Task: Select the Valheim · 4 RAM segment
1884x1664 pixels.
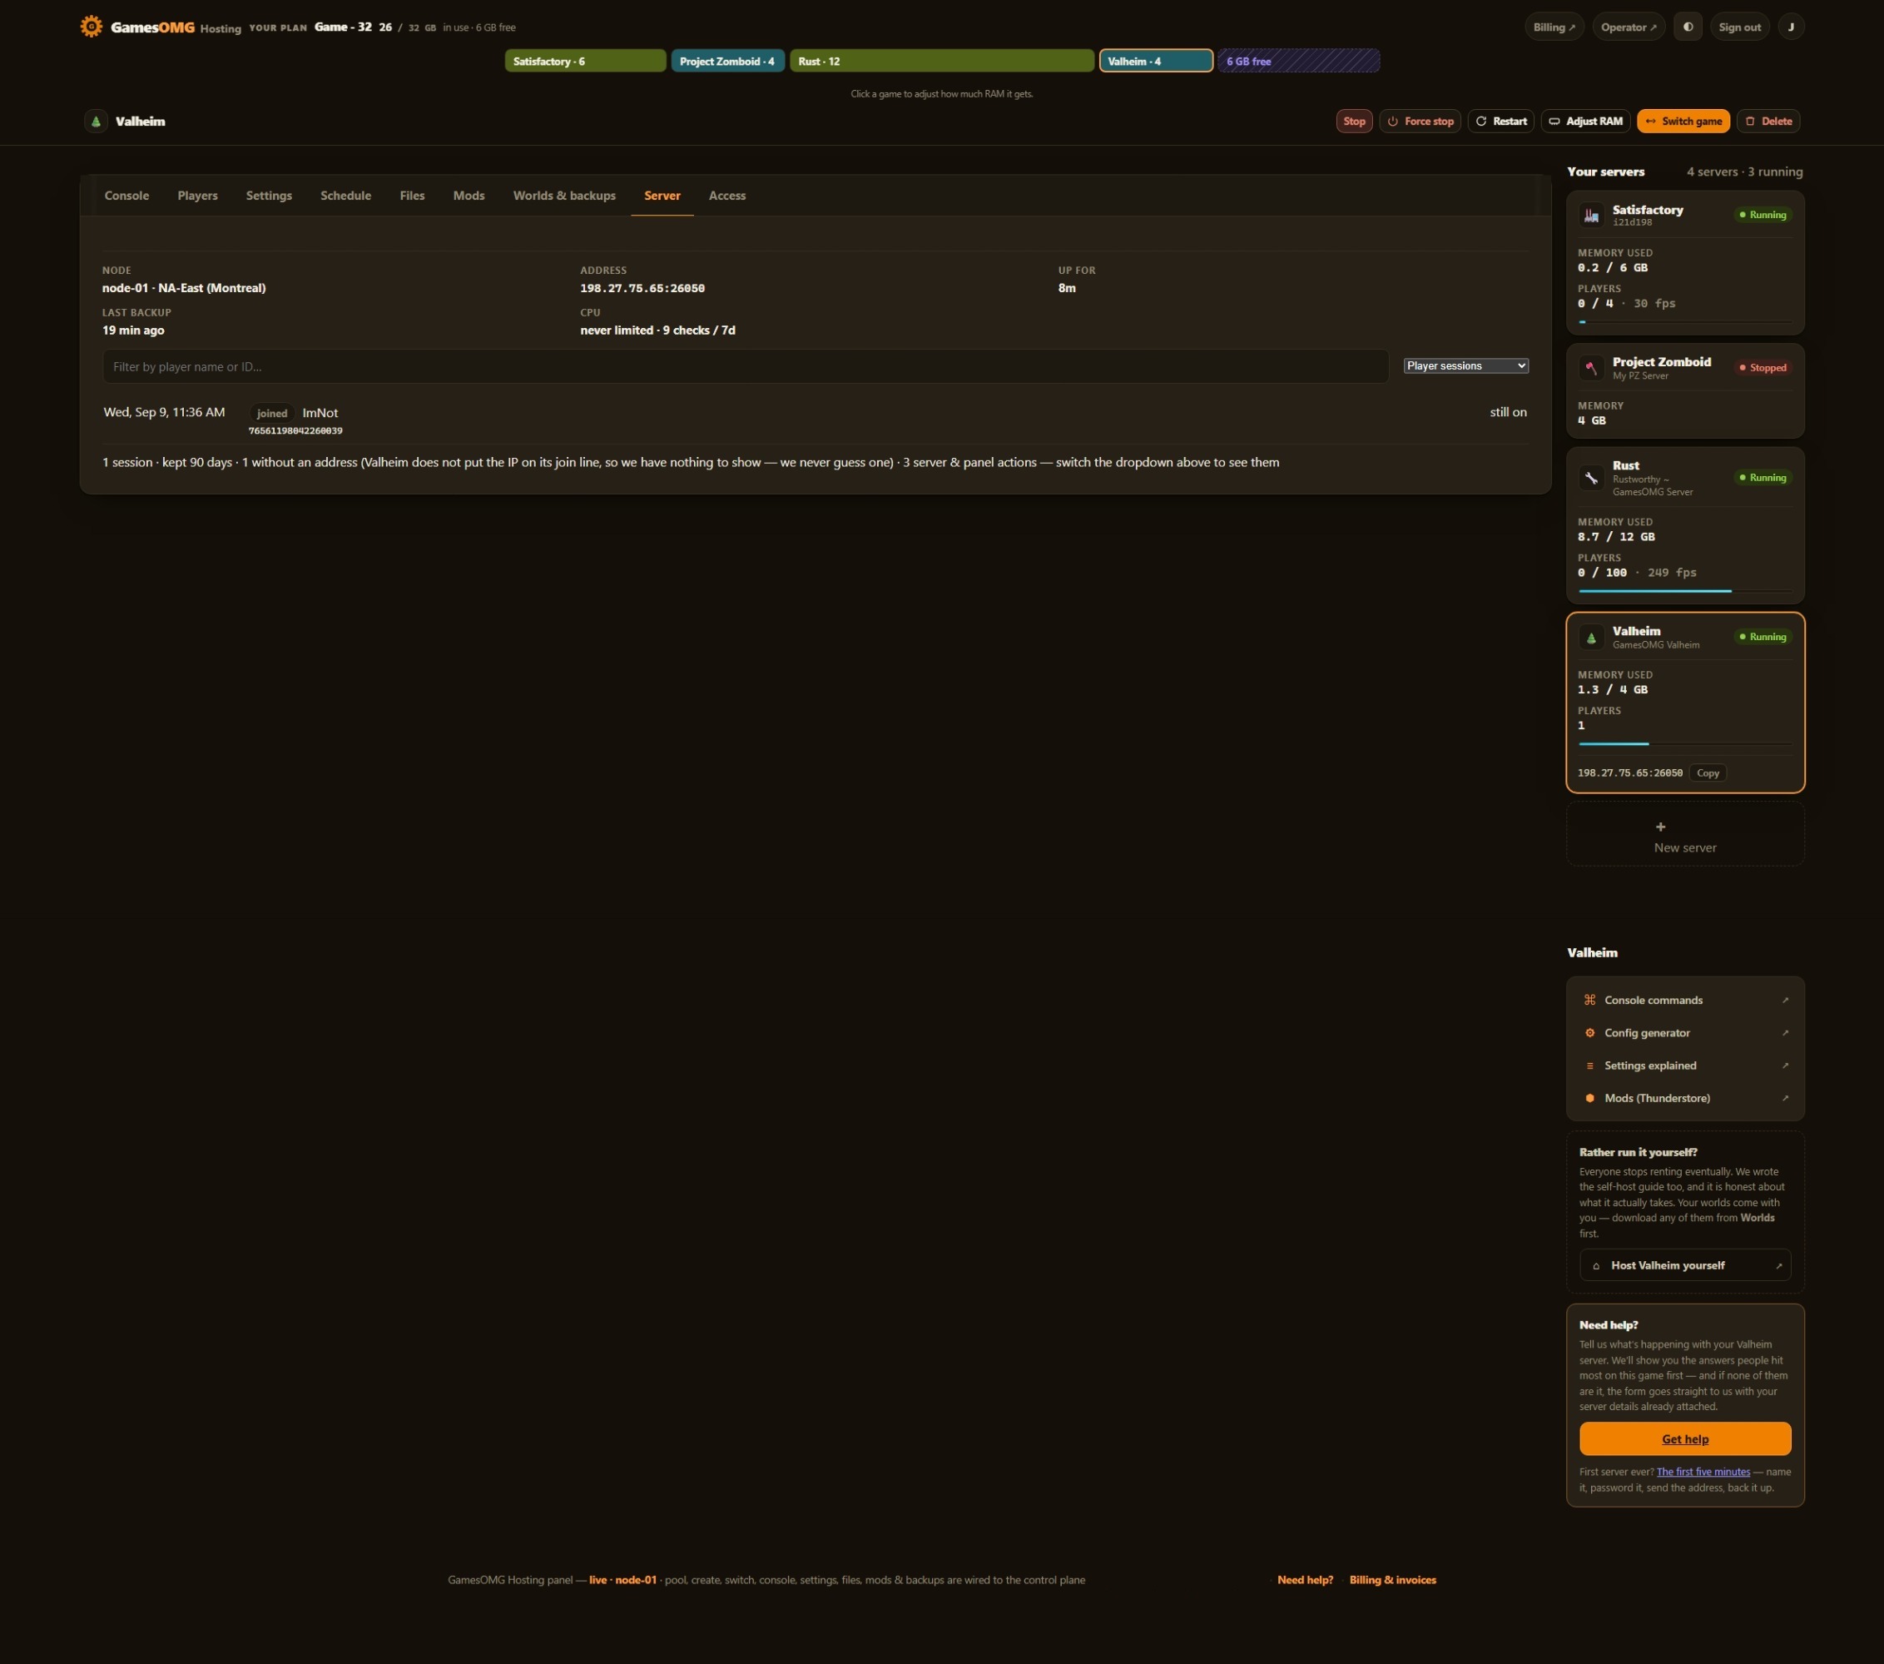Action: [x=1156, y=61]
